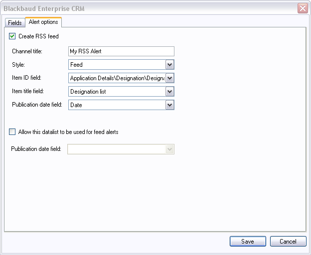311x255 pixels.
Task: Click the disabled lower Publication date dropdown
Action: tap(121, 149)
